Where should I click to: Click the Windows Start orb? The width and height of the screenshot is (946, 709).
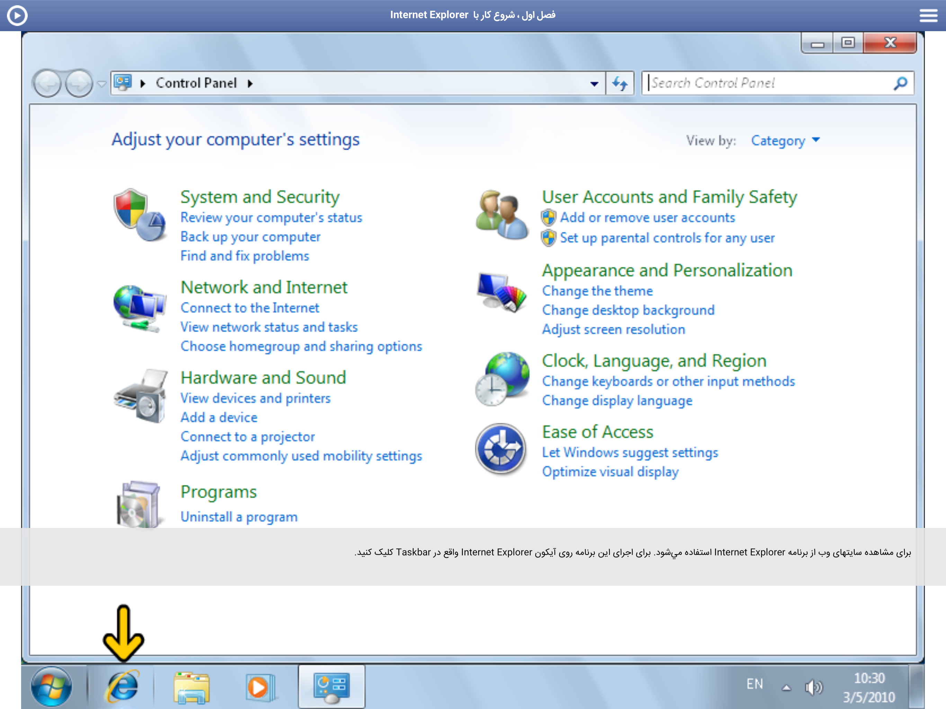(51, 687)
